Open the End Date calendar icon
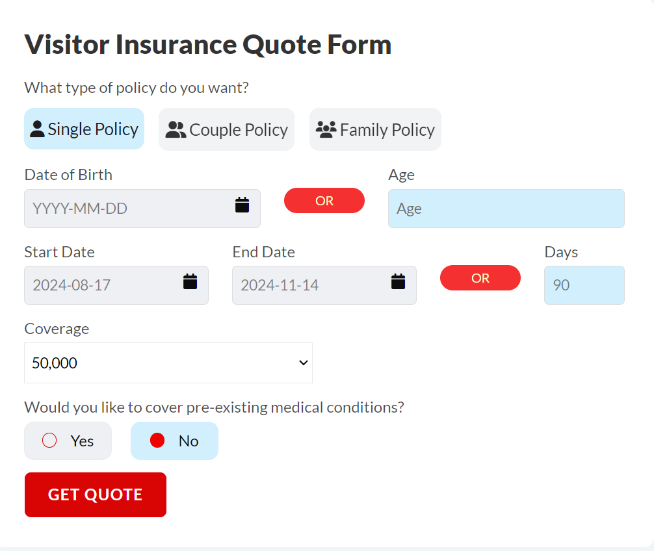The height and width of the screenshot is (551, 654). tap(398, 281)
